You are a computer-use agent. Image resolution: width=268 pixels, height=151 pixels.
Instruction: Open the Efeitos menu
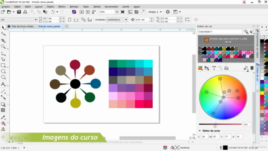[x=62, y=7]
